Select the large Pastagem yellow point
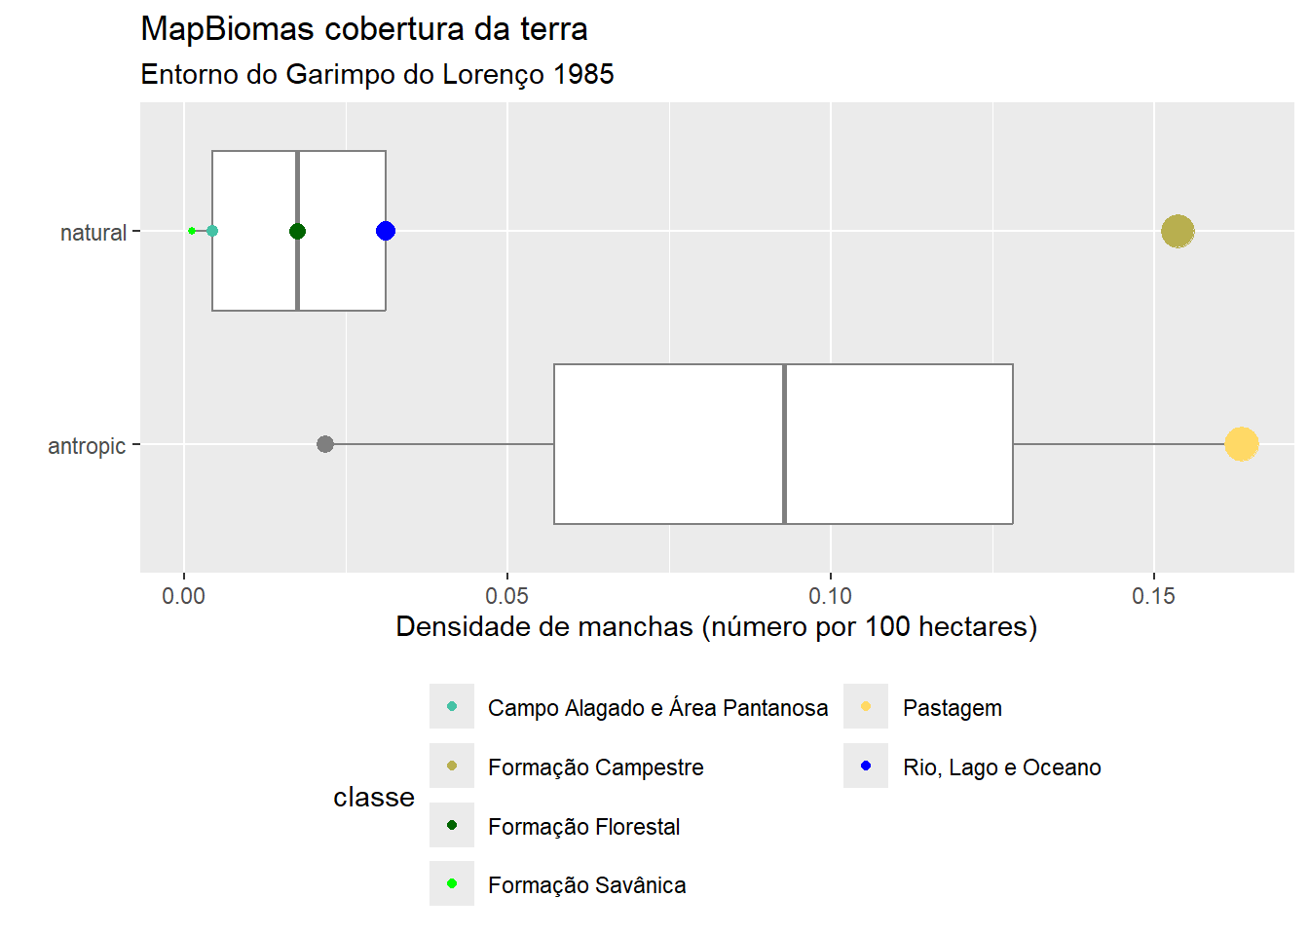Image resolution: width=1309 pixels, height=935 pixels. click(x=1241, y=444)
